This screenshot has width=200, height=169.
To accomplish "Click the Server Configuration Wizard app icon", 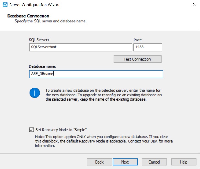I will point(5,5).
